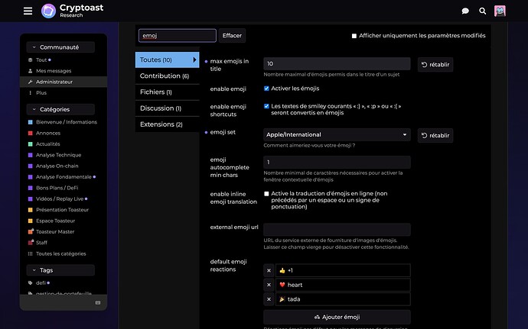This screenshot has width=528, height=329.
Task: Remove the heart default reaction
Action: click(x=269, y=285)
